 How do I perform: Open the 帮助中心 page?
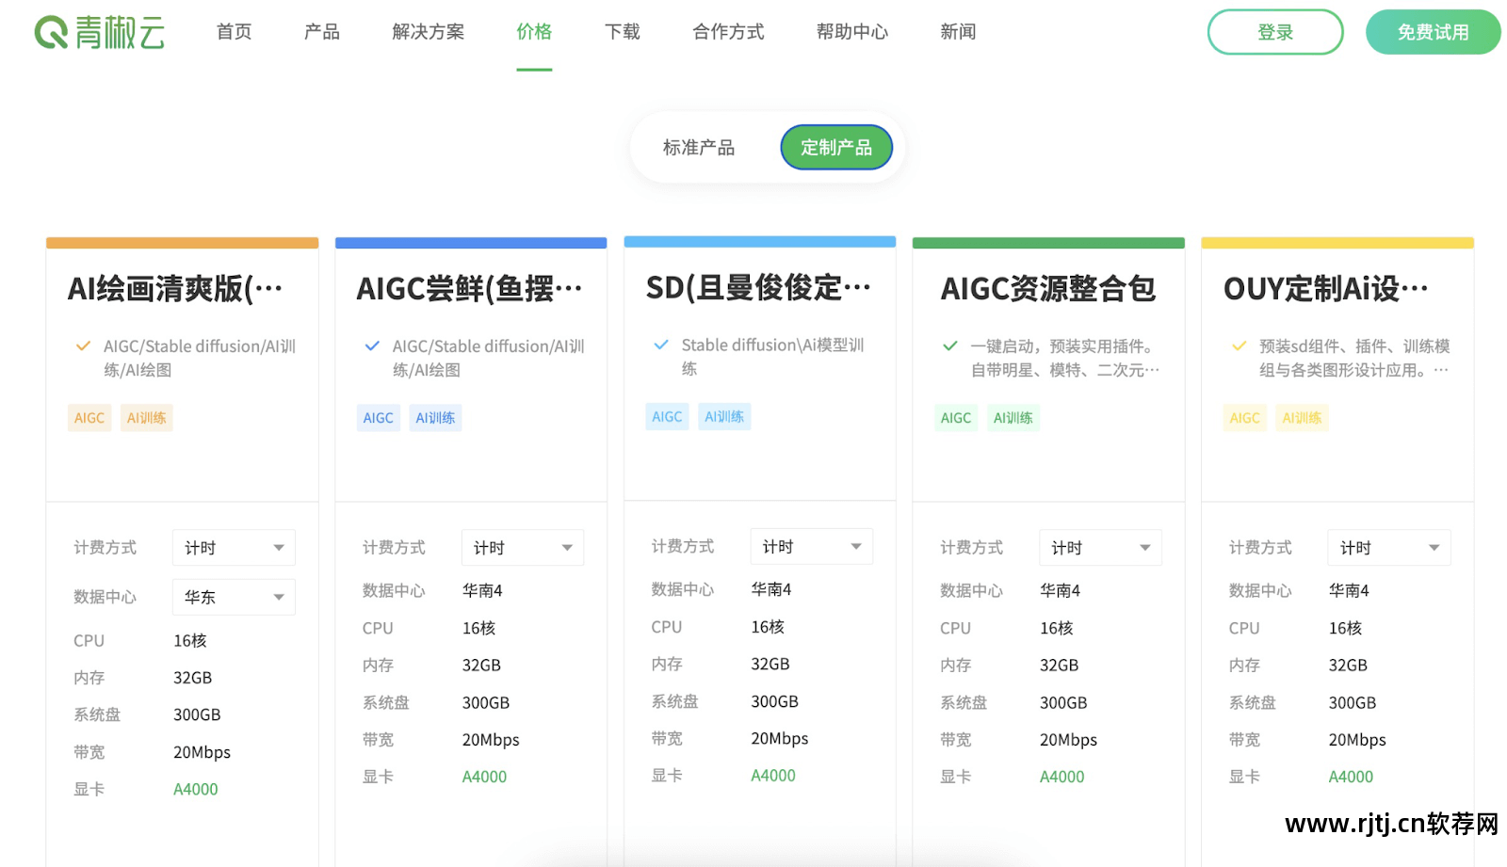pyautogui.click(x=852, y=32)
